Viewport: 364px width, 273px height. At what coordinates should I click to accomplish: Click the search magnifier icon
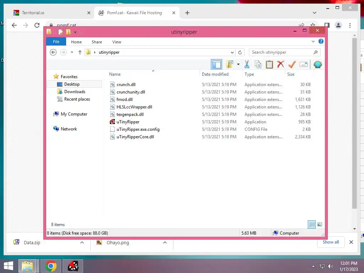click(315, 52)
